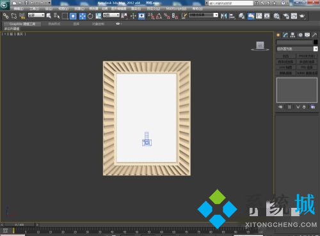Activate the Select Object tool
This screenshot has height=236, width=320.
click(49, 16)
